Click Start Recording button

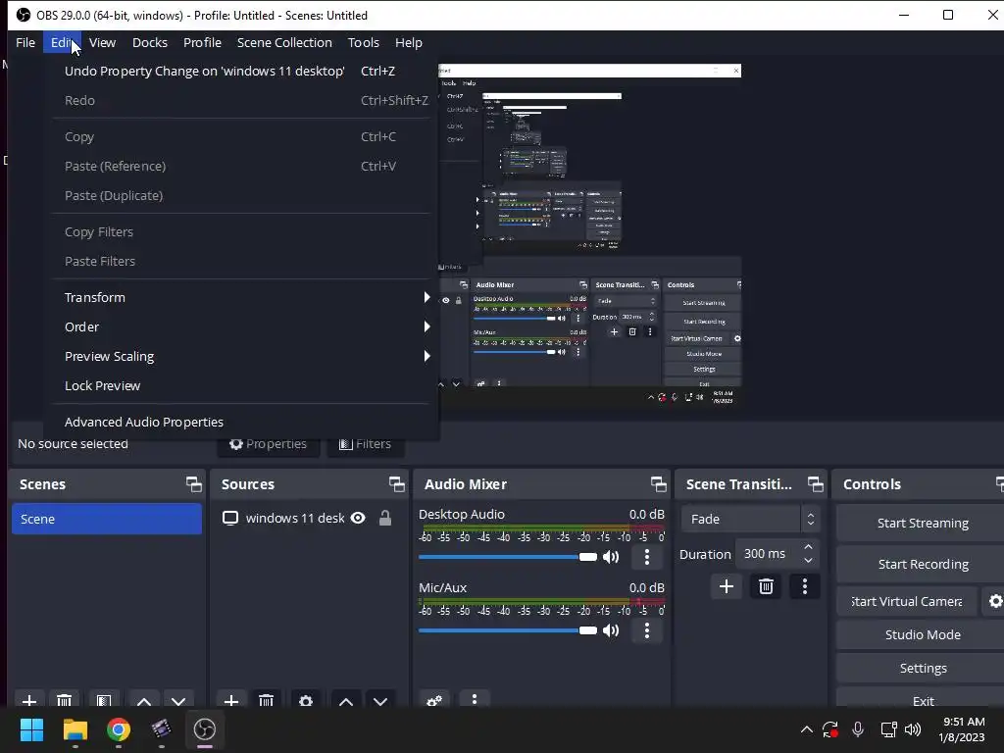922,564
